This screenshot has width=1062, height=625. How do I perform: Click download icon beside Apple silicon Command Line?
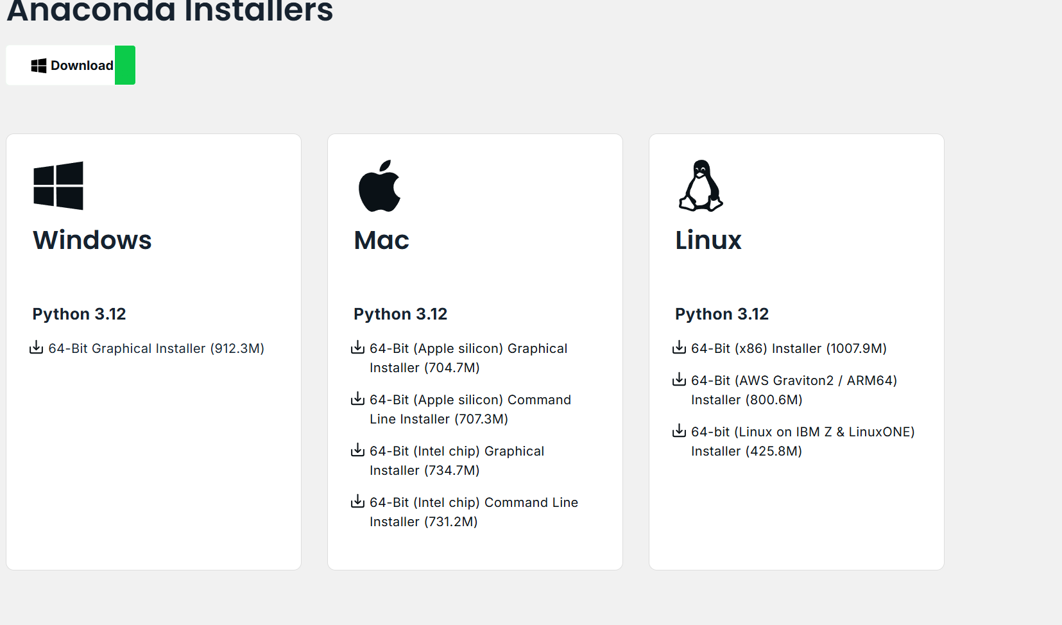(358, 398)
